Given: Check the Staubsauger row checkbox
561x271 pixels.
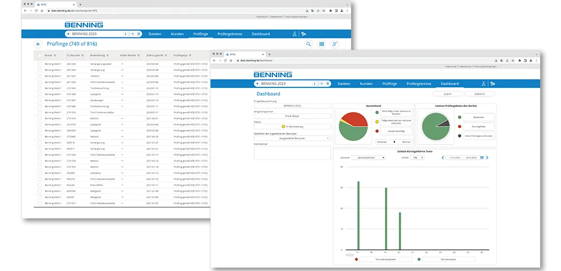Looking at the screenshot, I should pos(39,100).
